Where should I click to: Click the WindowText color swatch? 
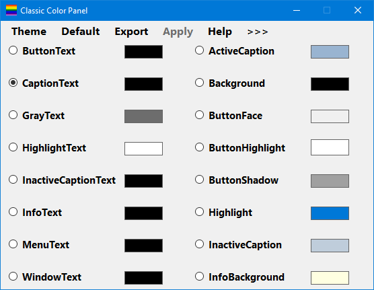click(x=143, y=278)
